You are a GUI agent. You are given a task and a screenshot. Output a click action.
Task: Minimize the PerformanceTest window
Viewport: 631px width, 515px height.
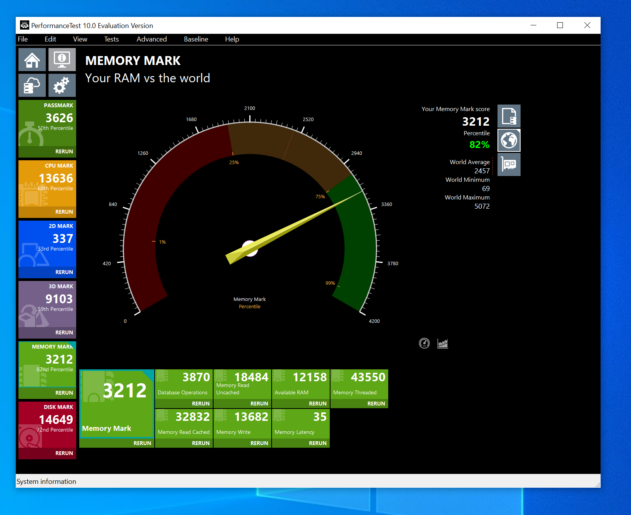(533, 25)
